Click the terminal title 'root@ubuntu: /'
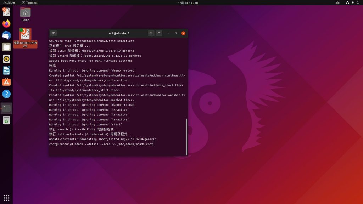This screenshot has height=204, width=363. click(x=118, y=33)
